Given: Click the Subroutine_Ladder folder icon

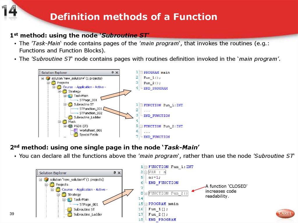Looking at the screenshot, I should click(70, 117).
